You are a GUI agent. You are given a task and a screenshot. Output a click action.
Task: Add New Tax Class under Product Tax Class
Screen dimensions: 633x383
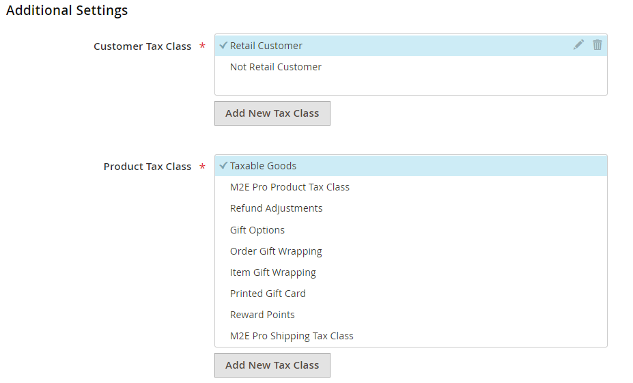point(272,365)
